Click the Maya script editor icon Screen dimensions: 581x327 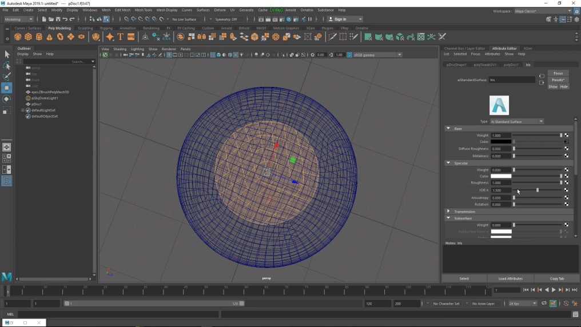(x=574, y=314)
